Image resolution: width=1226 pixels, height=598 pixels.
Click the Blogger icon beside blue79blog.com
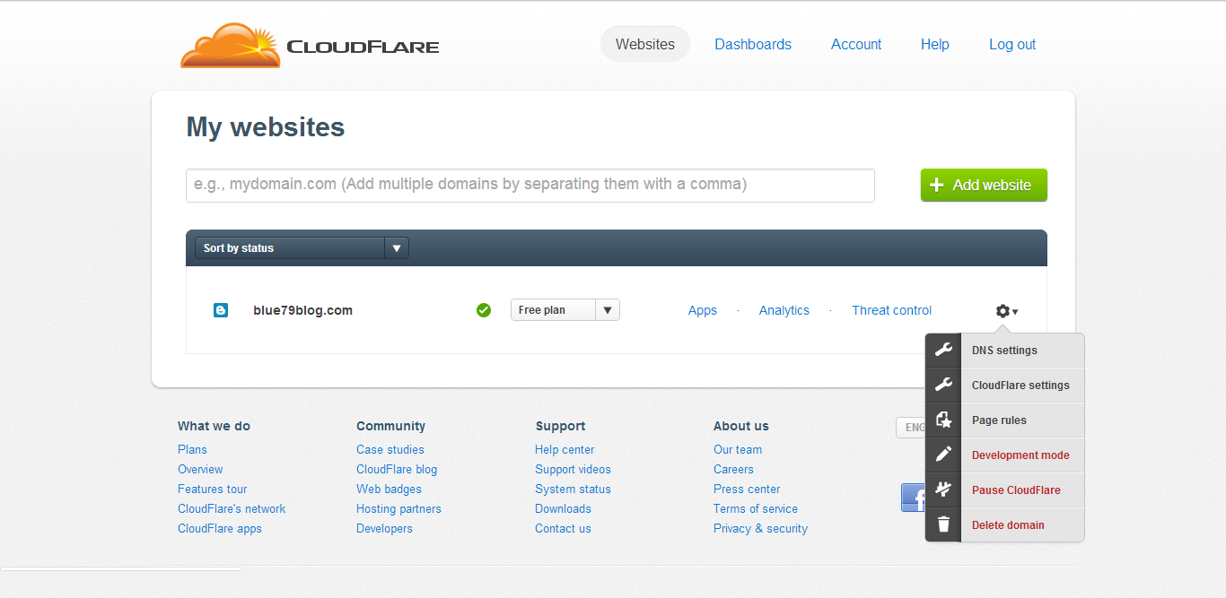pyautogui.click(x=221, y=310)
